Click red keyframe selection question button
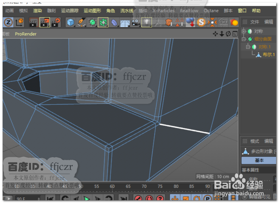This screenshot has width=279, height=203. pos(160,198)
